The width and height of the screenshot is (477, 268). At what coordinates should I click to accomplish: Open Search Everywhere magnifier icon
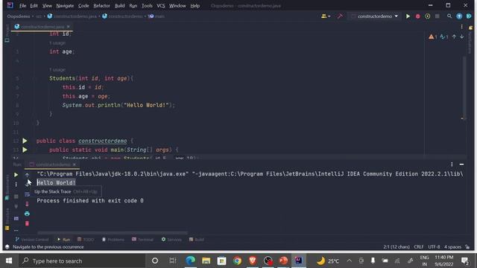tap(449, 16)
